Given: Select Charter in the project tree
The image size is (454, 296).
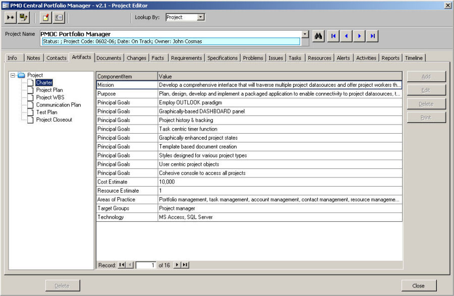Looking at the screenshot, I should point(44,83).
